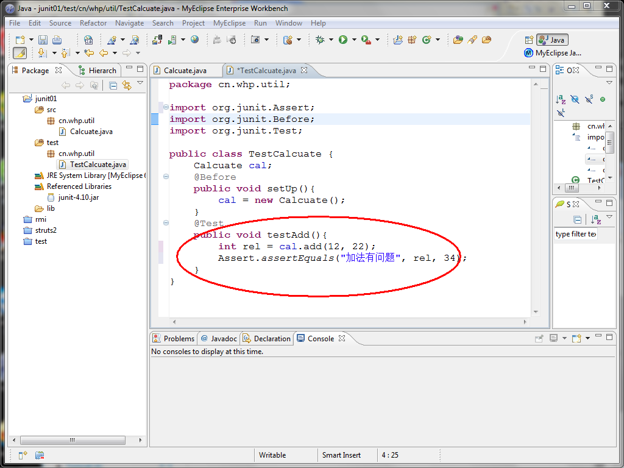
Task: Collapse the import block fold marker
Action: 166,107
